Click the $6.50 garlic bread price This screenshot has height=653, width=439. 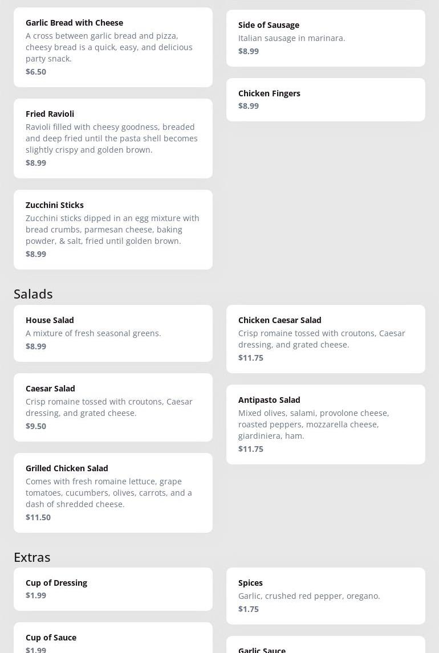(36, 71)
